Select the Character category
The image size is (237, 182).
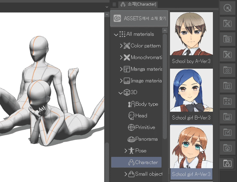[136, 162]
